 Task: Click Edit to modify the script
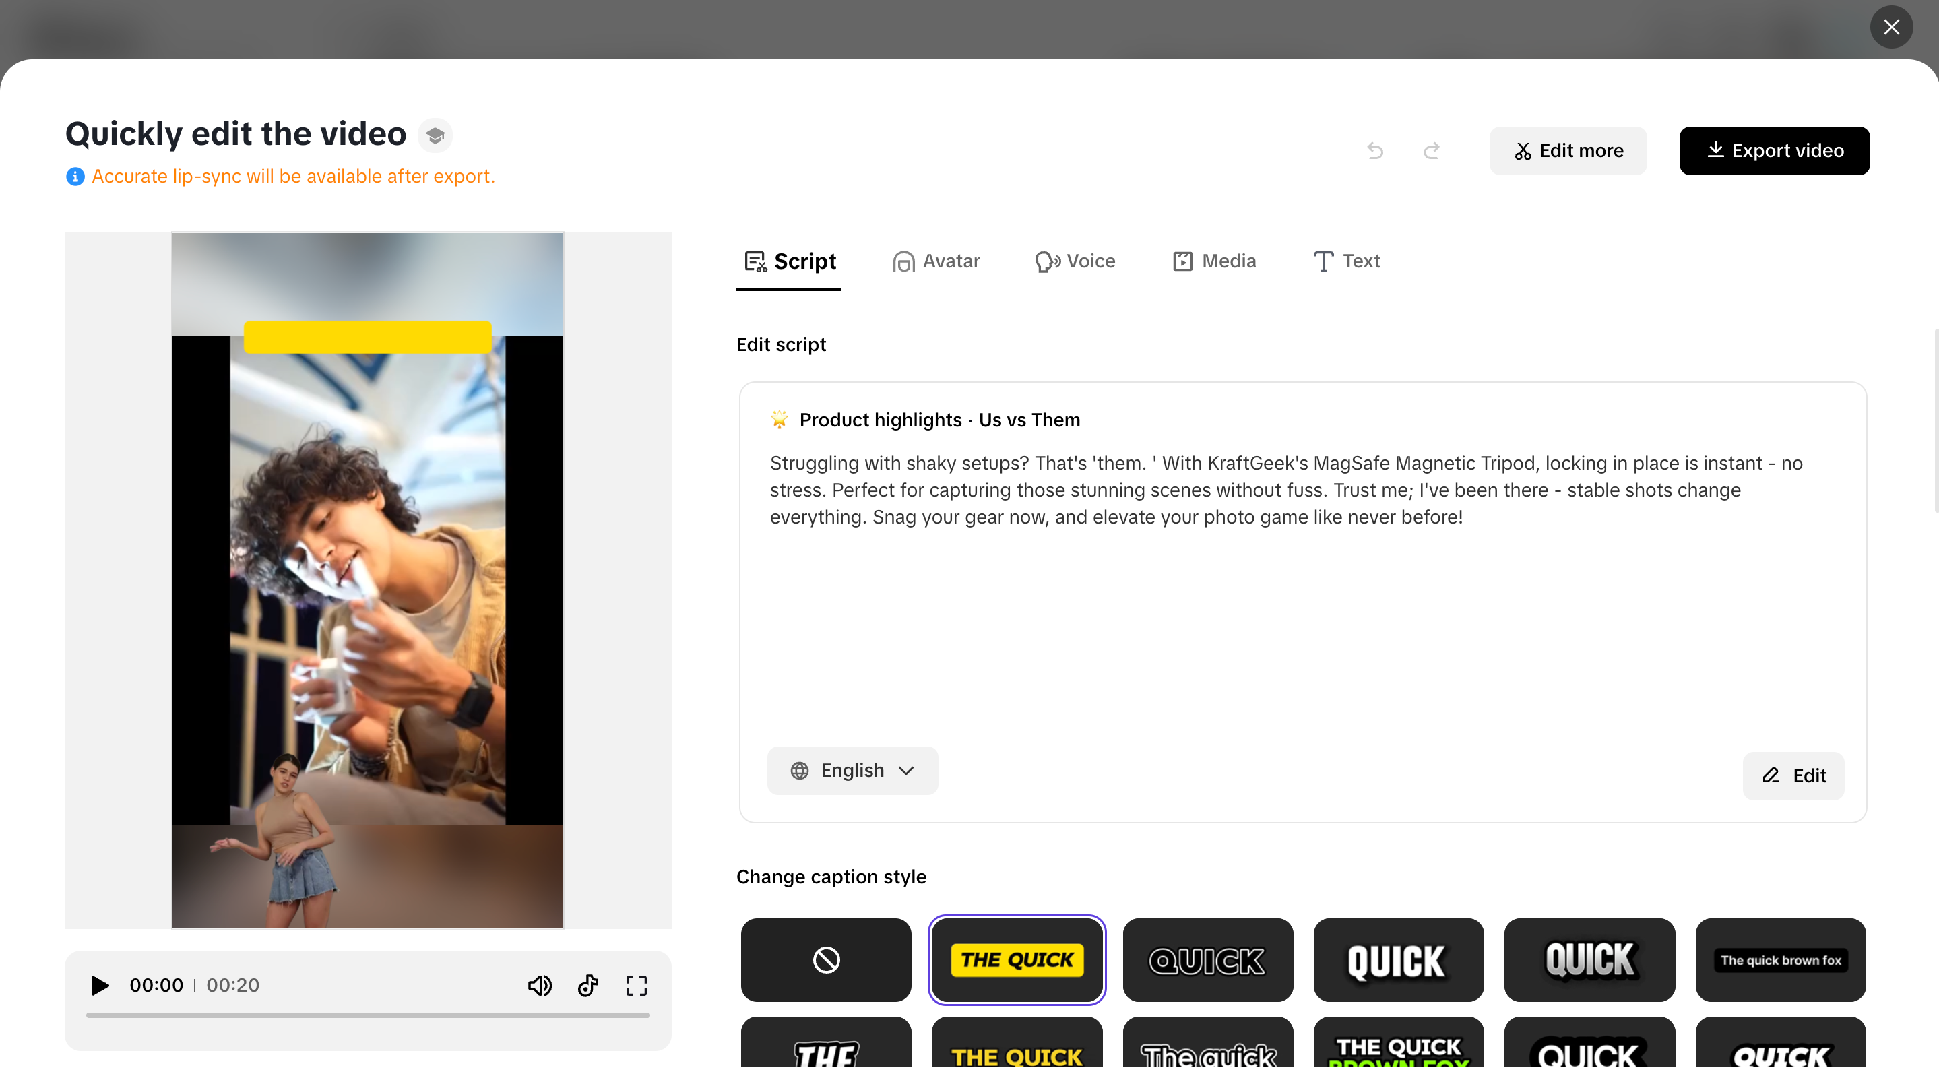[1793, 775]
